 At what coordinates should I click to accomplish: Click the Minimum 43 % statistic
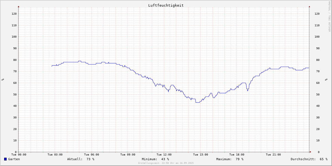tap(155, 159)
